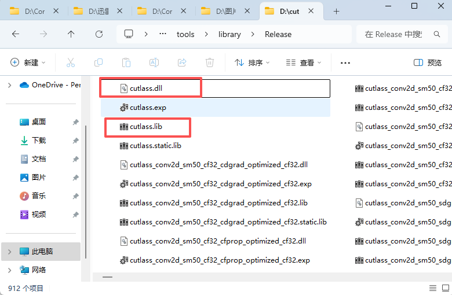Screen dimensions: 452x295
Task: Open the 查看 (View) dropdown
Action: point(304,62)
